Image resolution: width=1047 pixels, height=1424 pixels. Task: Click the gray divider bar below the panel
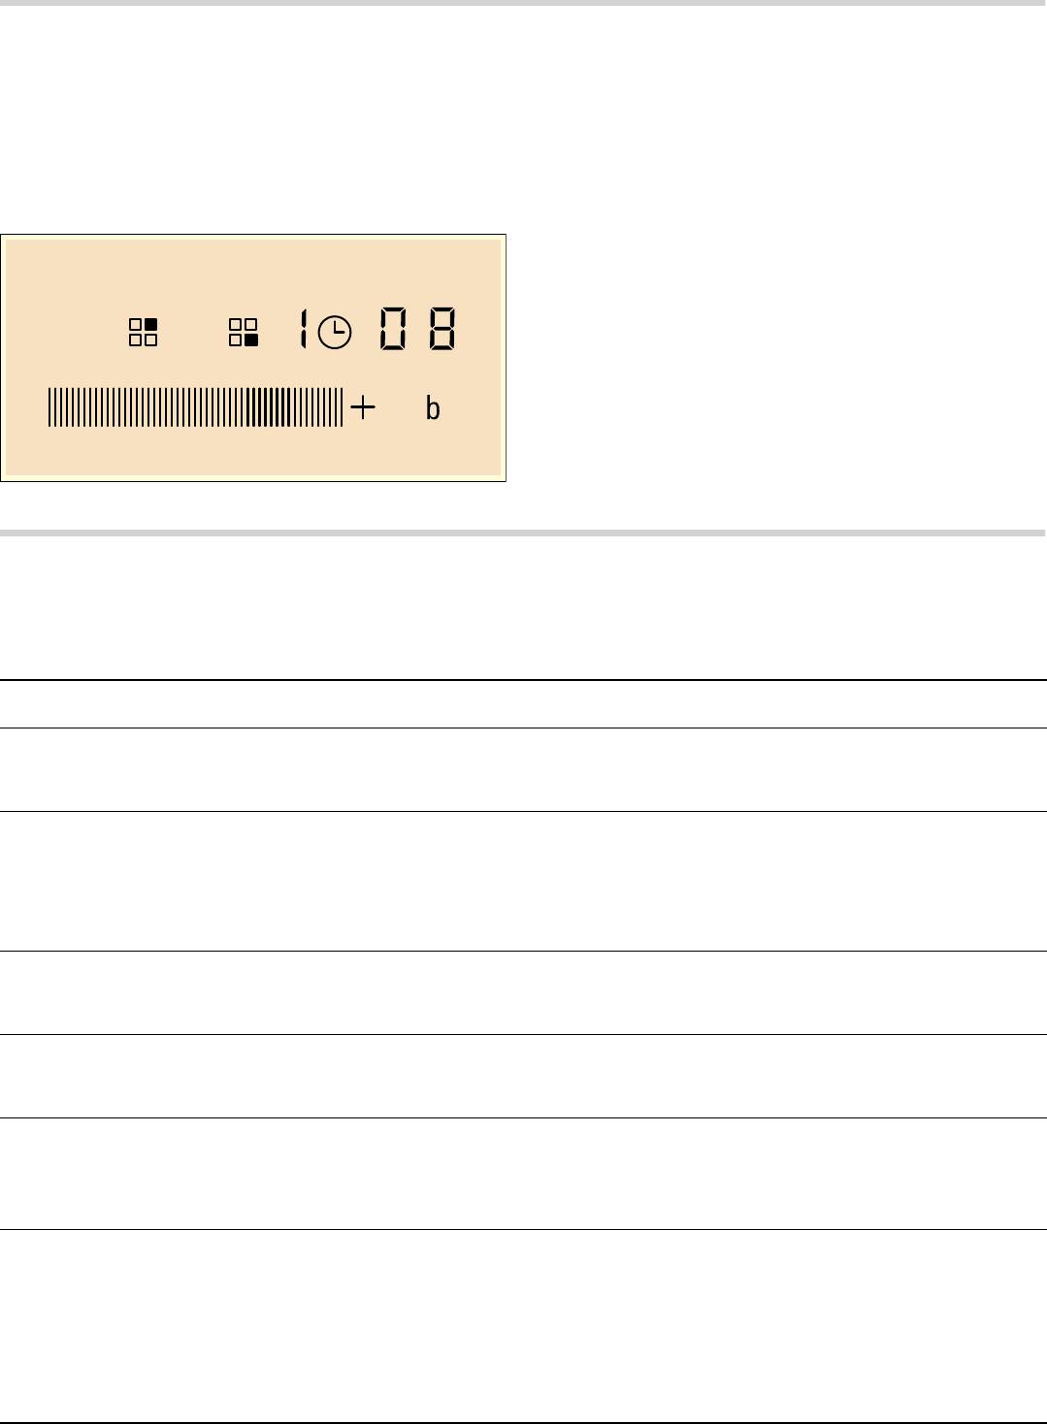(x=523, y=533)
